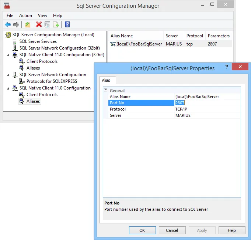Select SQL Server Services in the tree

[x=38, y=41]
